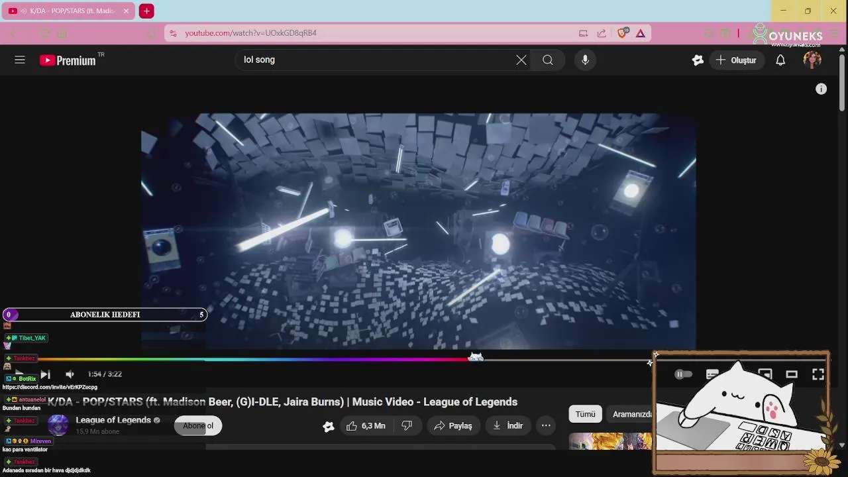The width and height of the screenshot is (848, 477).
Task: Show the video info card icon
Action: pos(821,89)
